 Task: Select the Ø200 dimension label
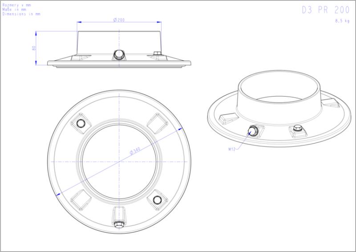tap(119, 20)
